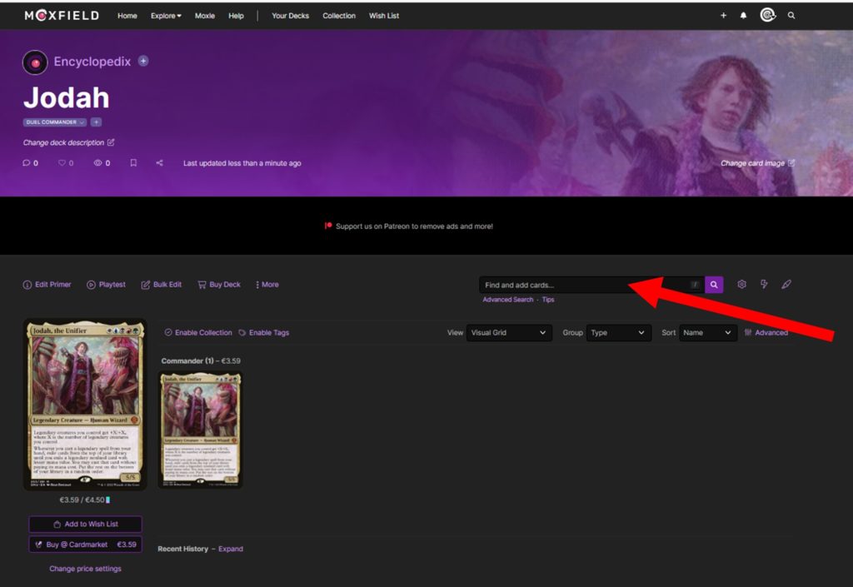
Task: Click the edit icon by Change card image
Action: 791,163
